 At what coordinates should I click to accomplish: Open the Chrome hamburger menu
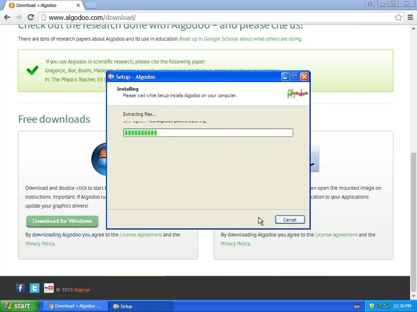pos(410,17)
